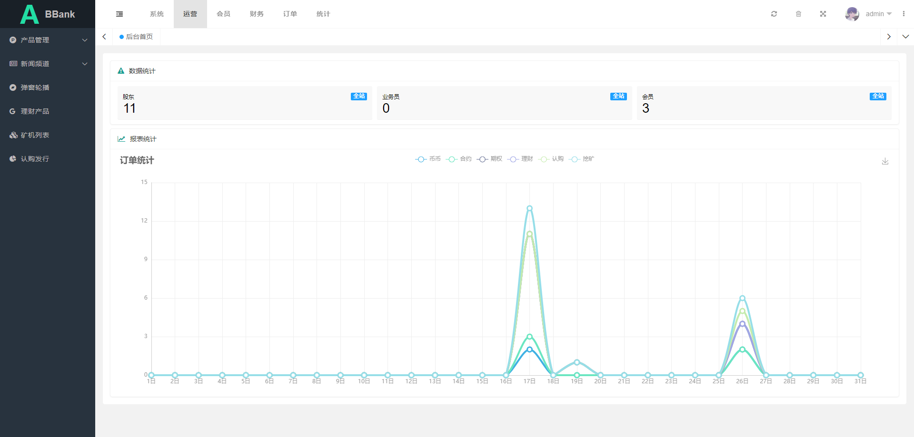Toggle the 挖矿 legend series
The width and height of the screenshot is (914, 437).
[x=582, y=159]
